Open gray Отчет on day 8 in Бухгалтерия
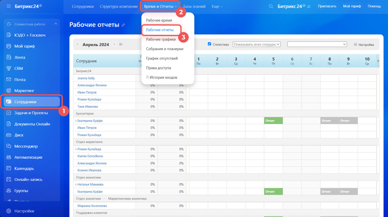Image resolution: width=388 pixels, height=217 pixels. pyautogui.click(x=330, y=121)
